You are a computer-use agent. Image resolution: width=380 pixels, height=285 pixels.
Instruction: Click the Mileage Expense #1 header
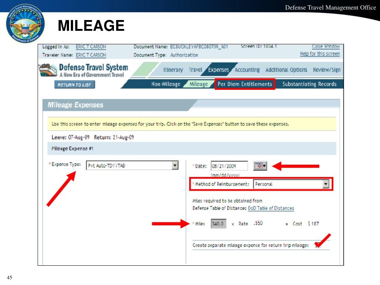click(x=72, y=148)
